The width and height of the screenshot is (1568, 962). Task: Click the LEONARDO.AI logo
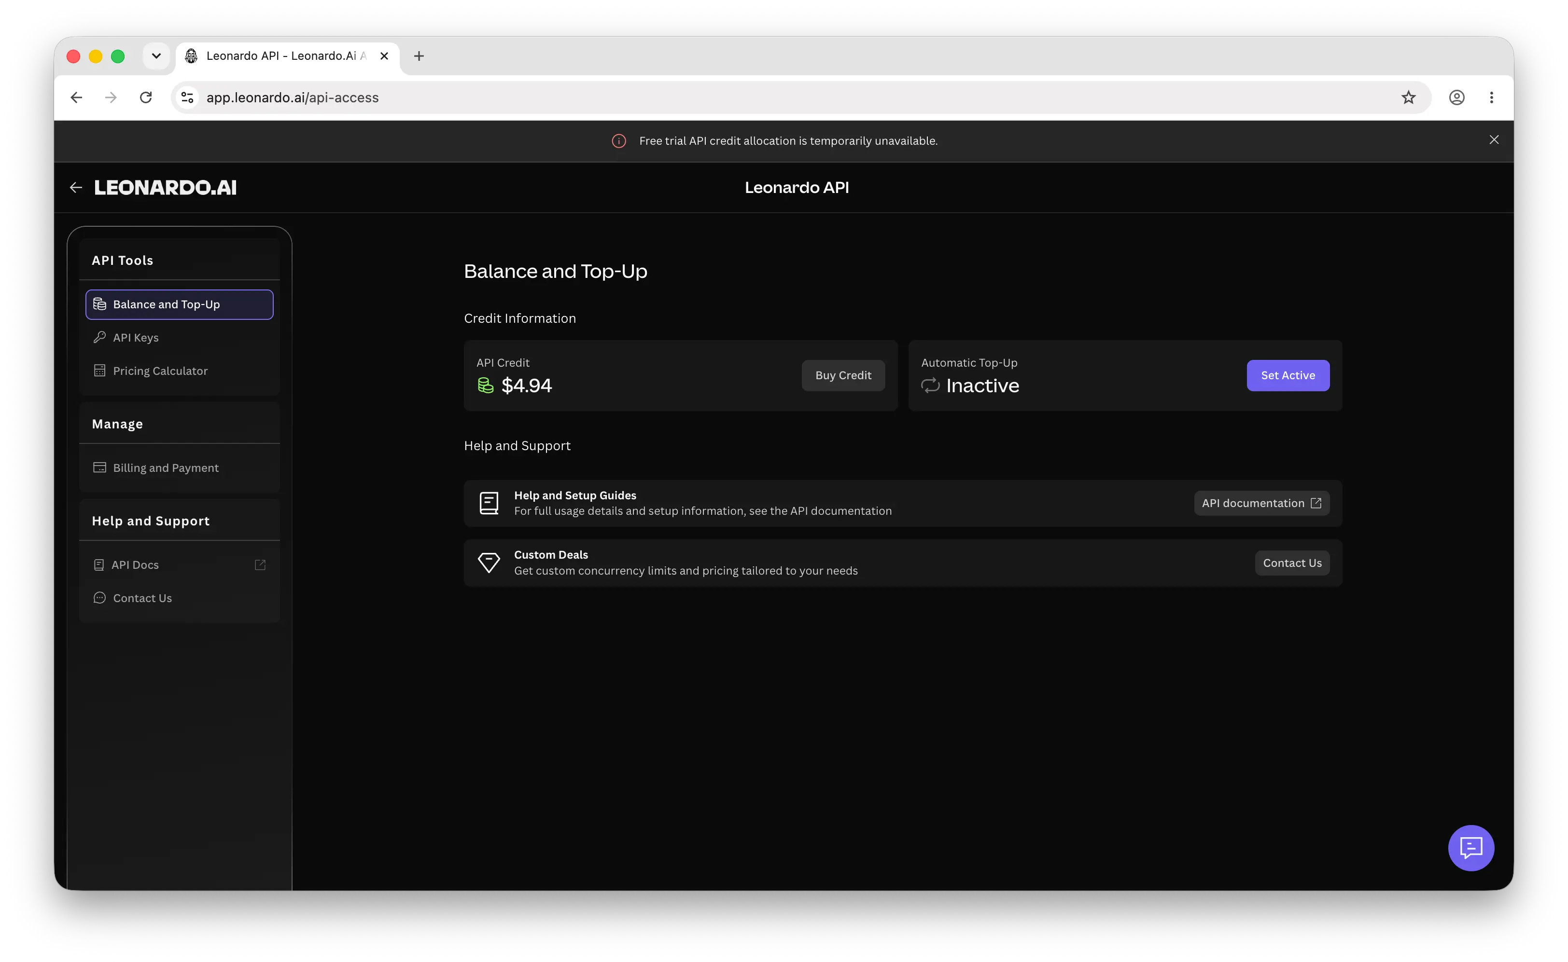click(166, 187)
